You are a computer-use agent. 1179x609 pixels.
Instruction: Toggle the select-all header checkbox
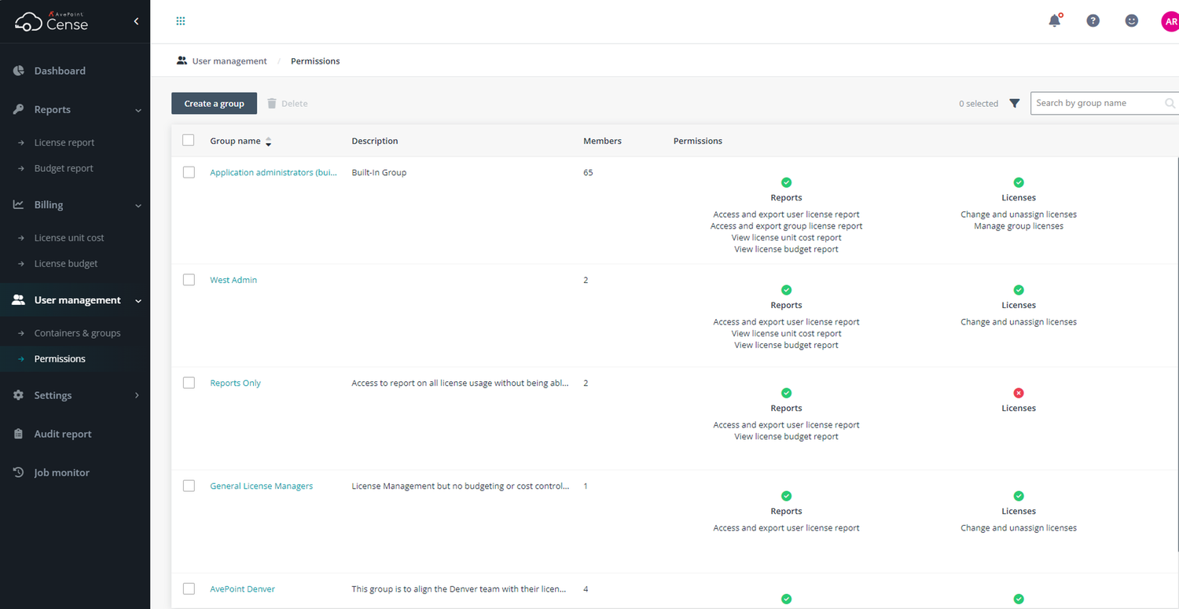189,141
